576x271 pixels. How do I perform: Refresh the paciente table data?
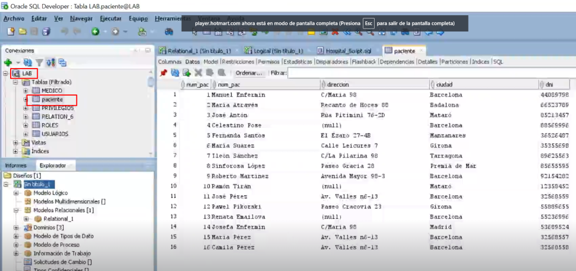coord(175,73)
